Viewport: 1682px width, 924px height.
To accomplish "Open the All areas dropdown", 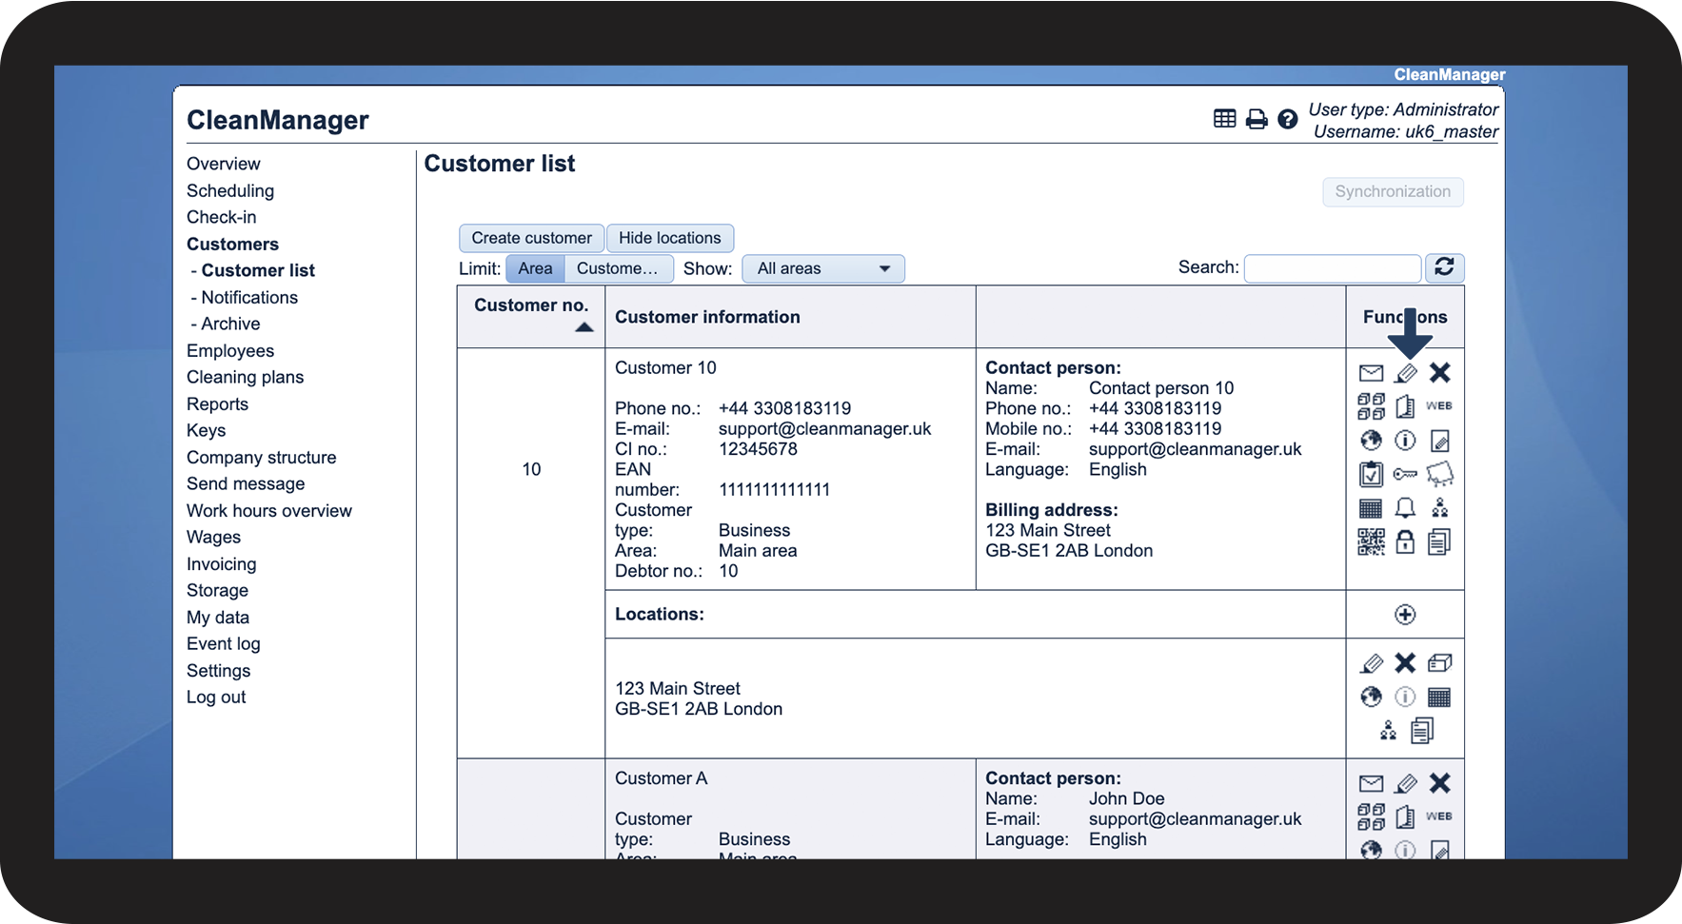I will pyautogui.click(x=822, y=268).
